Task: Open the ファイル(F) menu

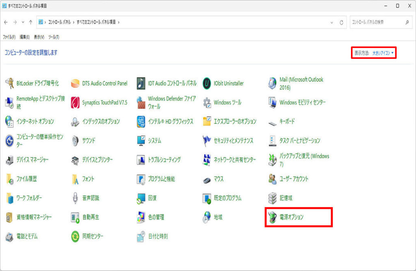Action: (9, 37)
